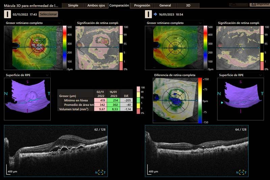The image size is (270, 180).
Task: Click the printer icon on the Imprimir button
Action: pos(253,4)
